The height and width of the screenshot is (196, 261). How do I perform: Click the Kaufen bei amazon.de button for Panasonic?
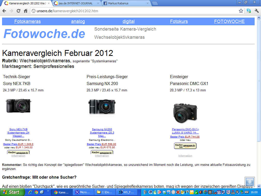coord(185,146)
